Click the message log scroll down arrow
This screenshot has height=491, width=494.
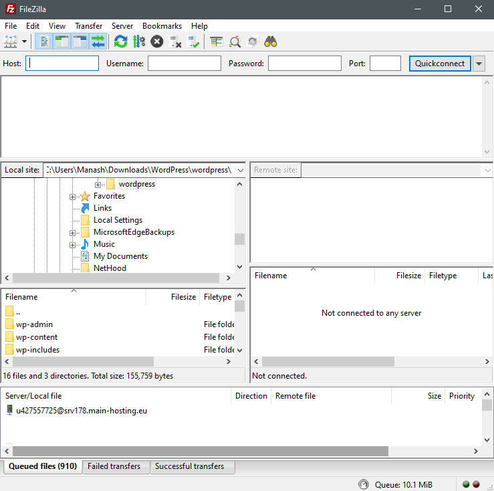pyautogui.click(x=487, y=151)
